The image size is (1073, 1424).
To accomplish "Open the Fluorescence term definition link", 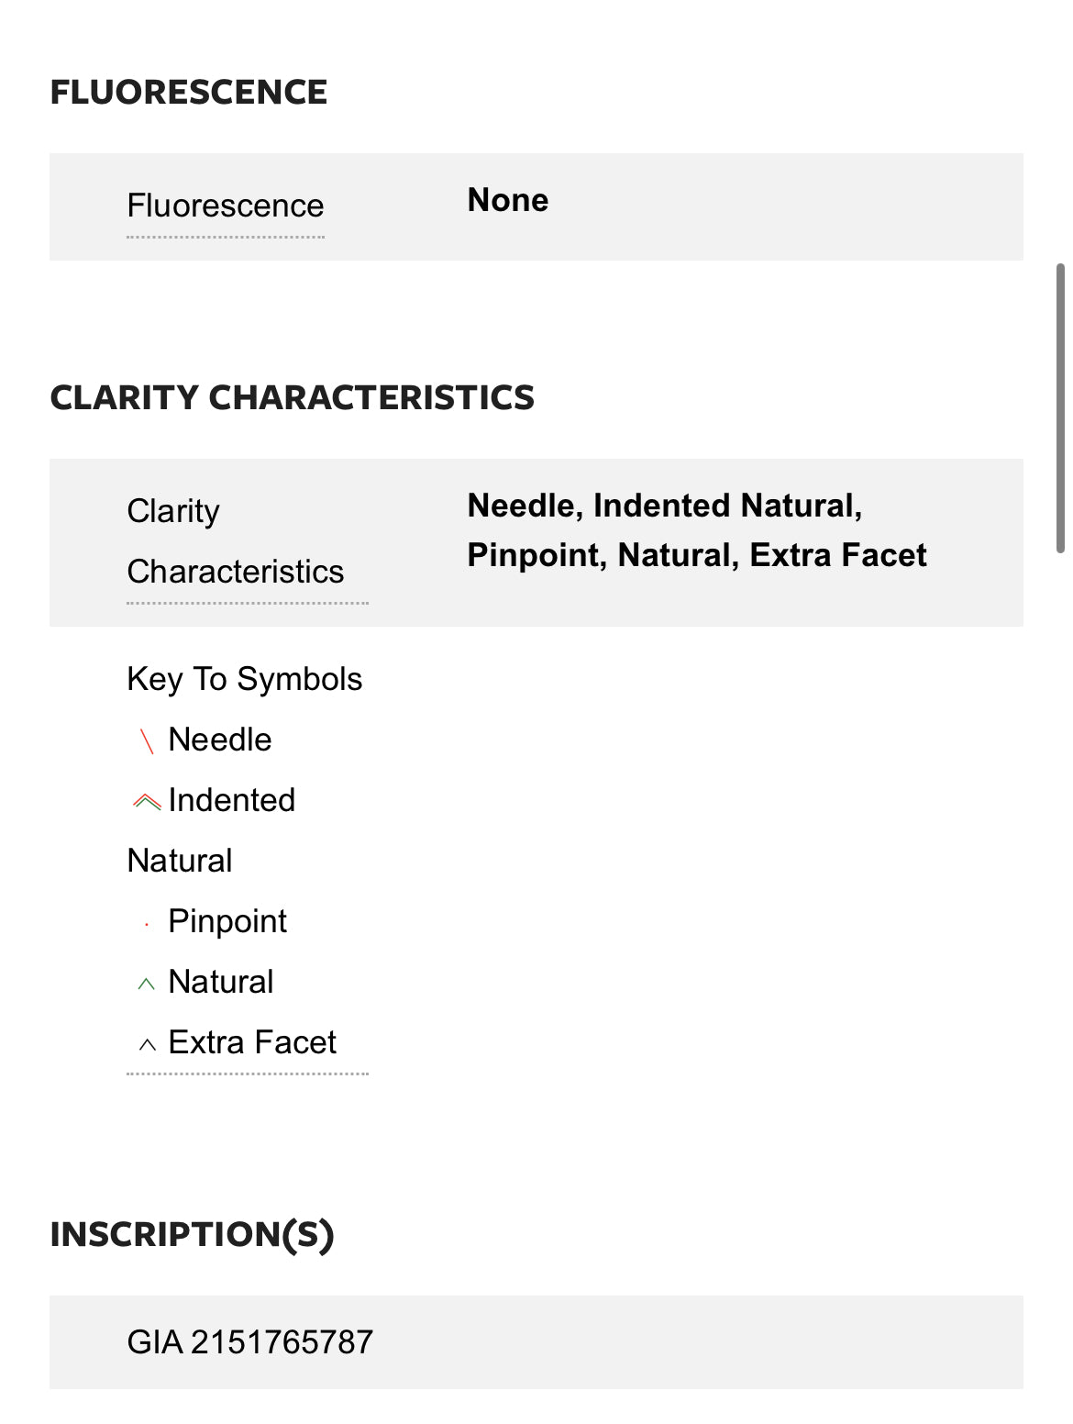I will pyautogui.click(x=226, y=206).
